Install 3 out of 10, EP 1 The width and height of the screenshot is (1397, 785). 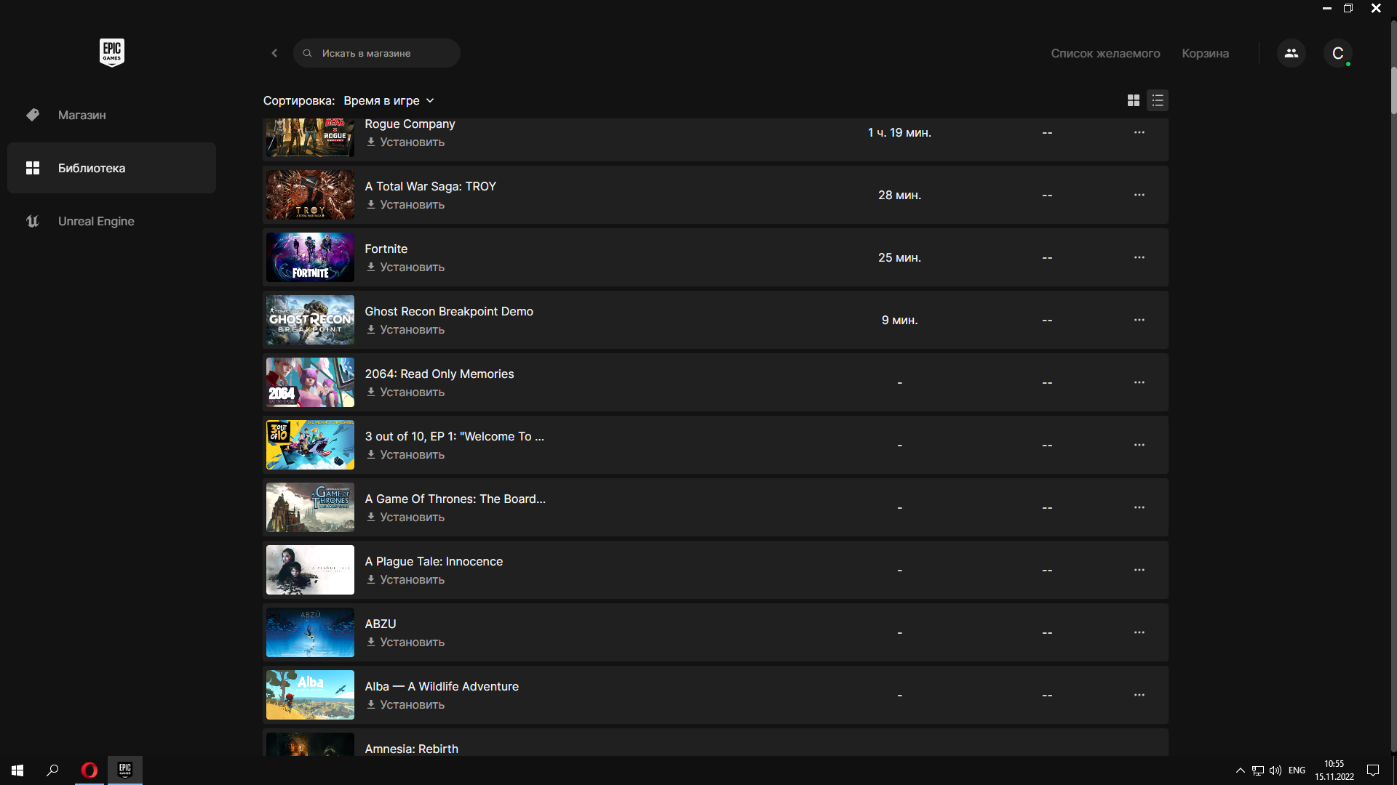click(405, 455)
